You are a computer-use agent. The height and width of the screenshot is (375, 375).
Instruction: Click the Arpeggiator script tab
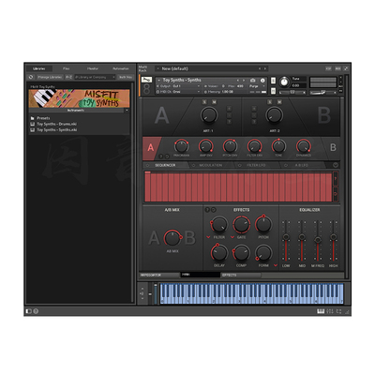point(158,275)
